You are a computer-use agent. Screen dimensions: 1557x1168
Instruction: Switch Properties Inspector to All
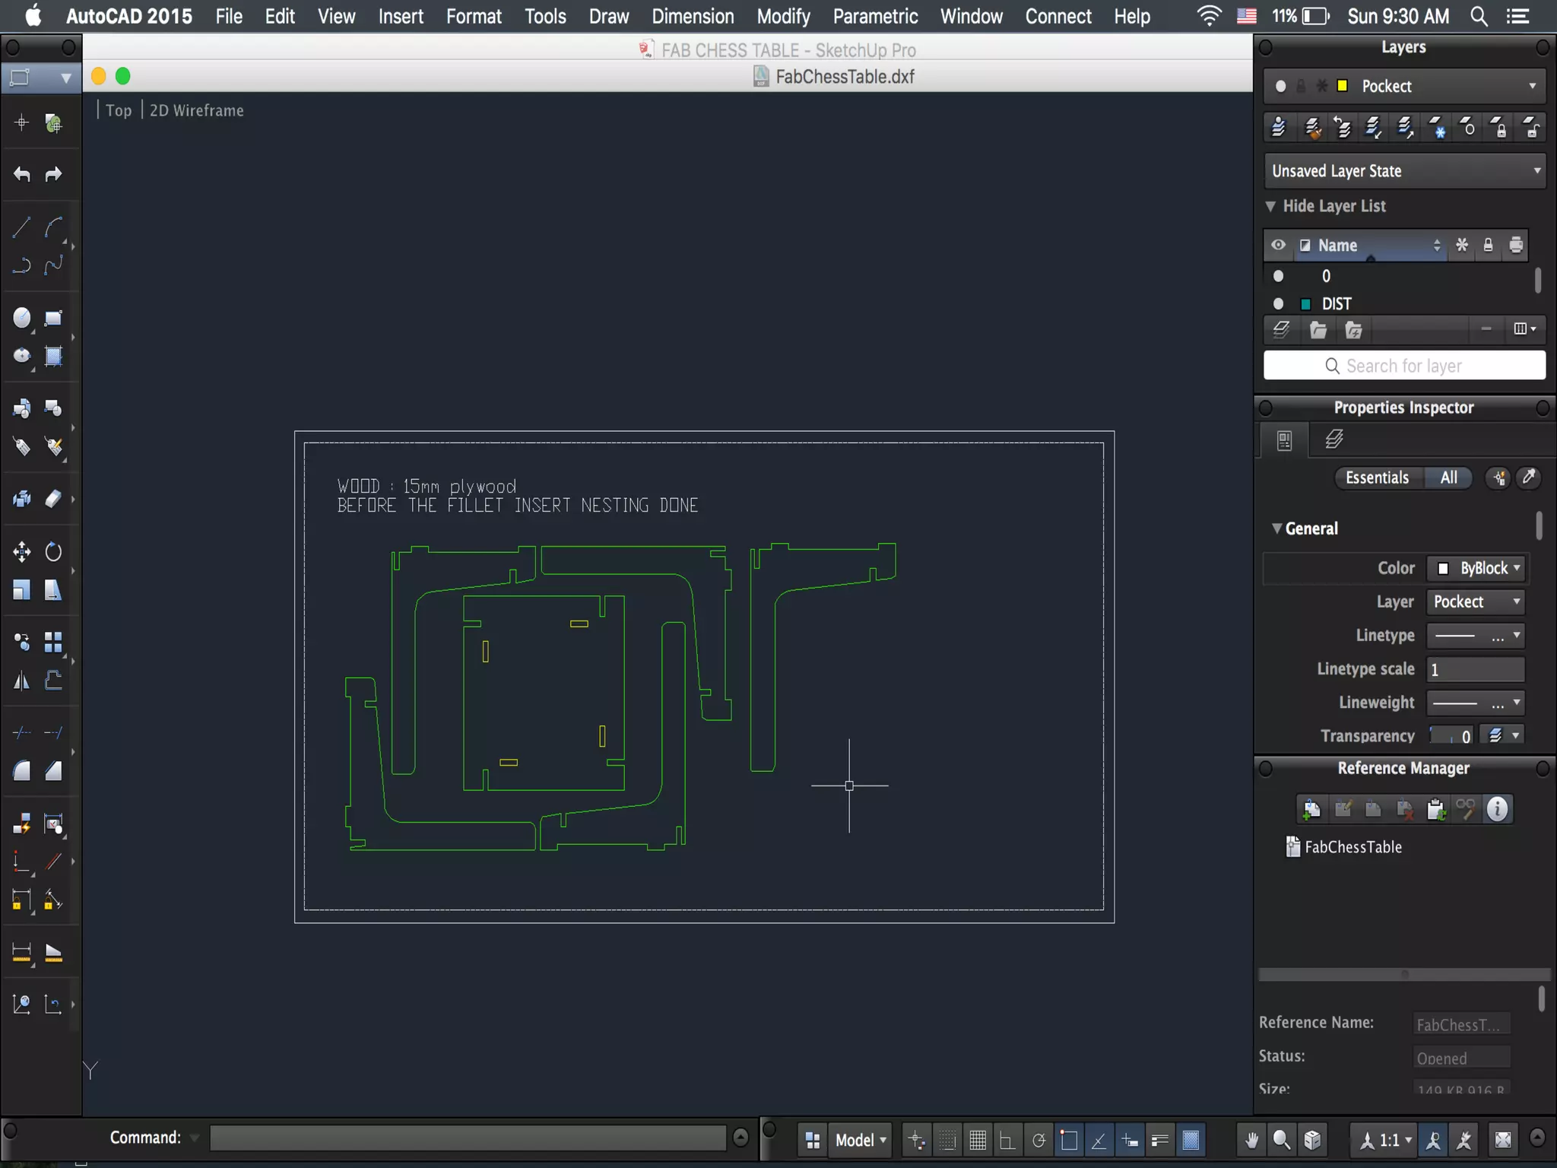(x=1448, y=478)
